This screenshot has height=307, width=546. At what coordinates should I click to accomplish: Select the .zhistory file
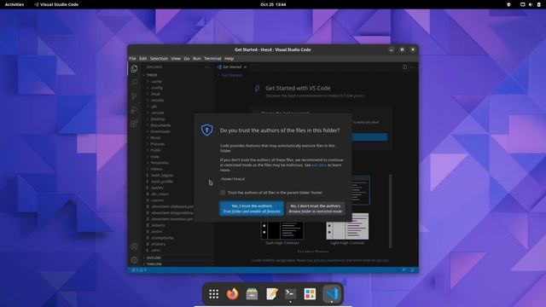point(159,244)
